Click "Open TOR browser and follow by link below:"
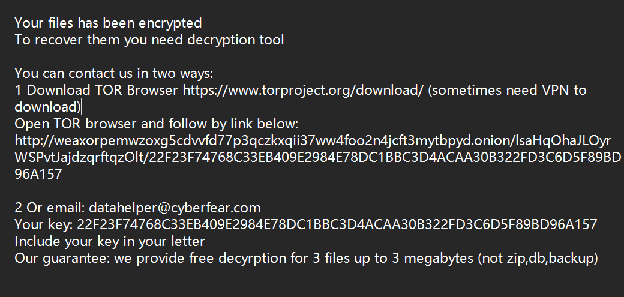 [157, 124]
